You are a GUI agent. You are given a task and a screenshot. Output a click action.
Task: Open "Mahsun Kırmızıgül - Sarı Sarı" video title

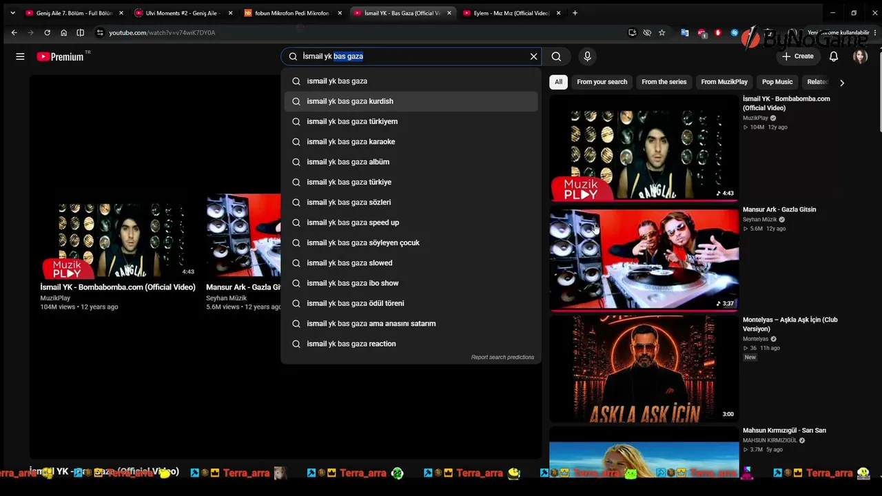[784, 431]
